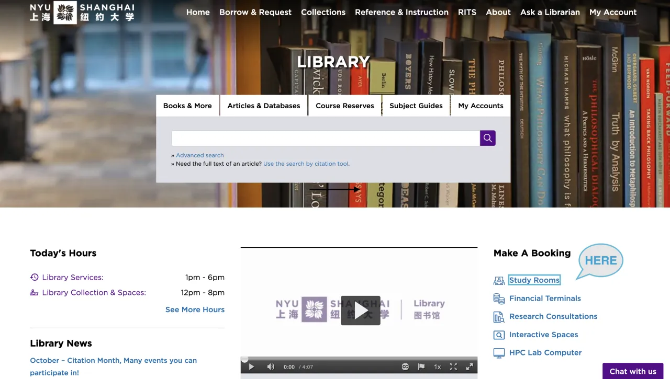Click the video progress bar
This screenshot has height=379, width=670.
point(359,359)
